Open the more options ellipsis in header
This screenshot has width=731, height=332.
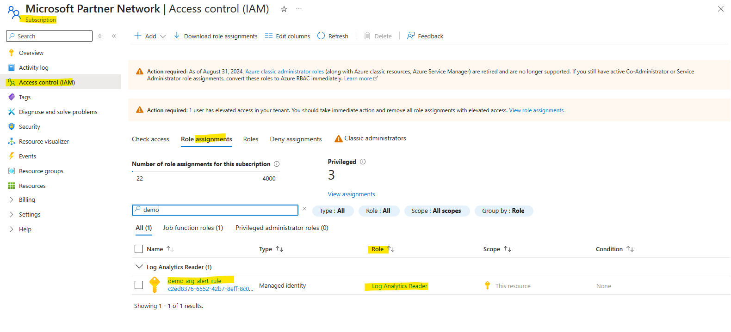(299, 9)
